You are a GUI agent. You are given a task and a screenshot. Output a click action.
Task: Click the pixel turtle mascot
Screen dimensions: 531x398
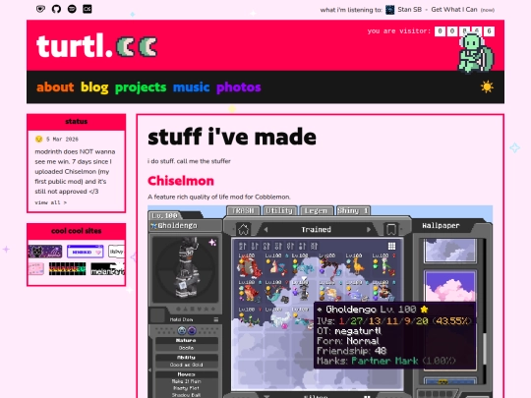476,53
